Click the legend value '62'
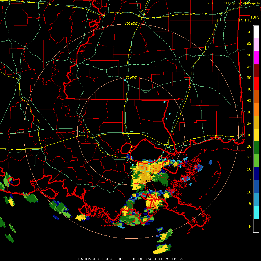Viewport: 261px width, 261px height. [x=249, y=43]
